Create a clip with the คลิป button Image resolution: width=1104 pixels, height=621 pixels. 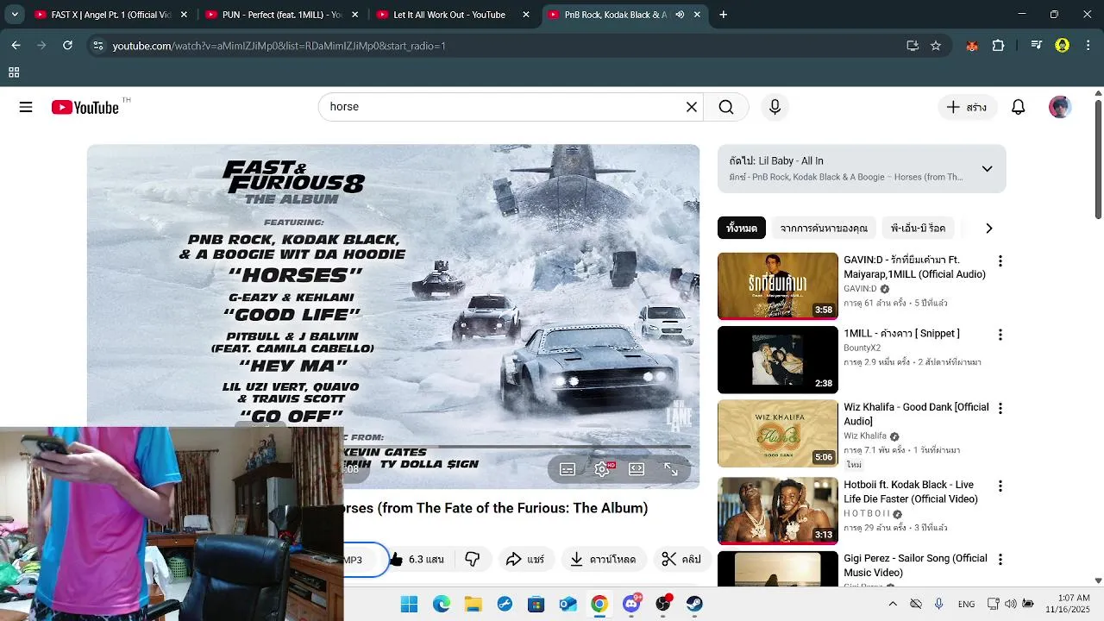[x=681, y=560]
